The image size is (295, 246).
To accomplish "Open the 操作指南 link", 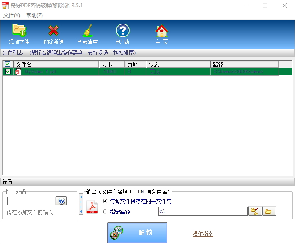I will click(203, 234).
